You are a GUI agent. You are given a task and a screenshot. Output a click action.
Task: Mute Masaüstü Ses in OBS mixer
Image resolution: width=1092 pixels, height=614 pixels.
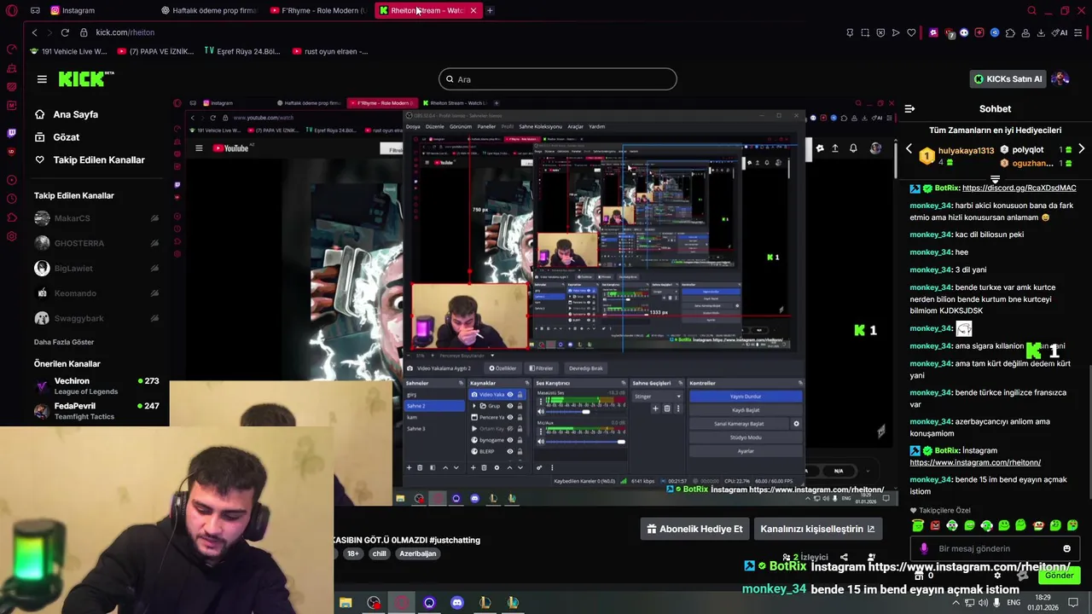click(x=541, y=412)
